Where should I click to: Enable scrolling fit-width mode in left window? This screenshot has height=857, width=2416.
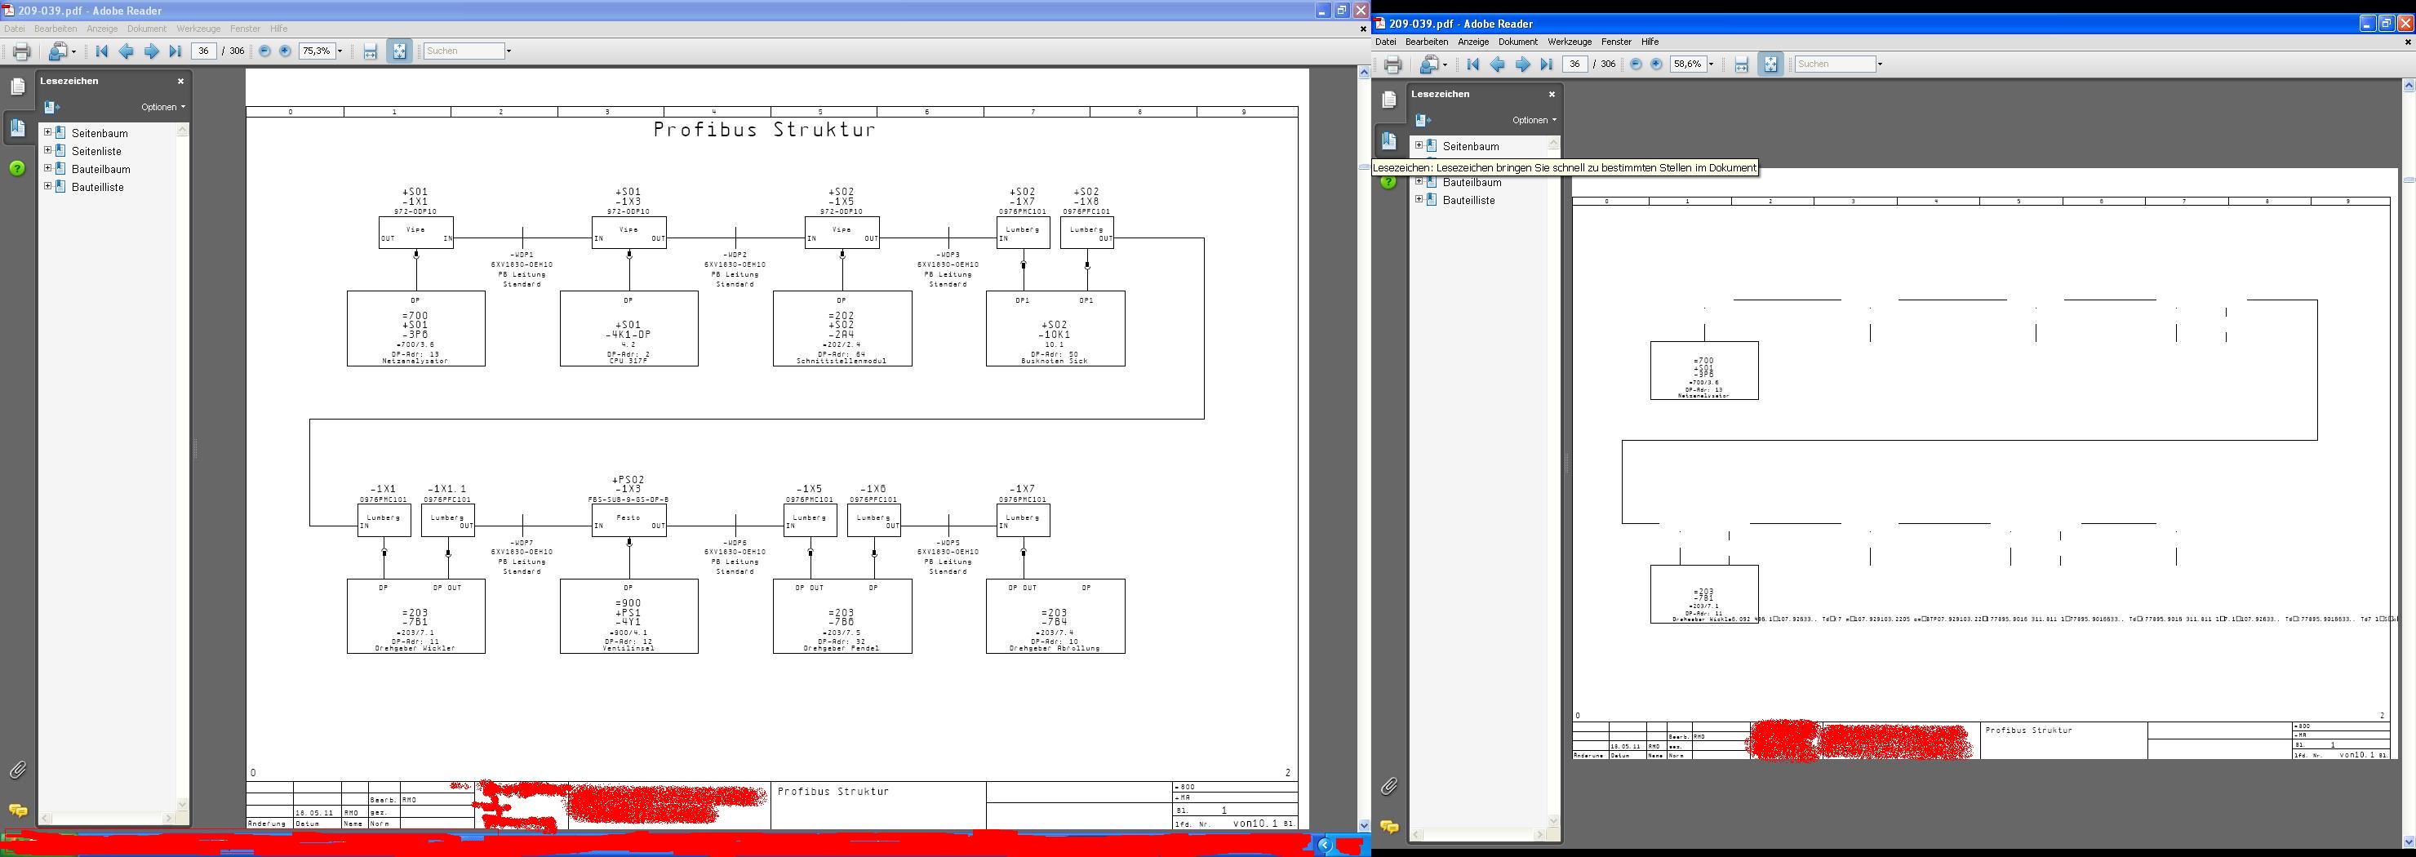[x=371, y=51]
